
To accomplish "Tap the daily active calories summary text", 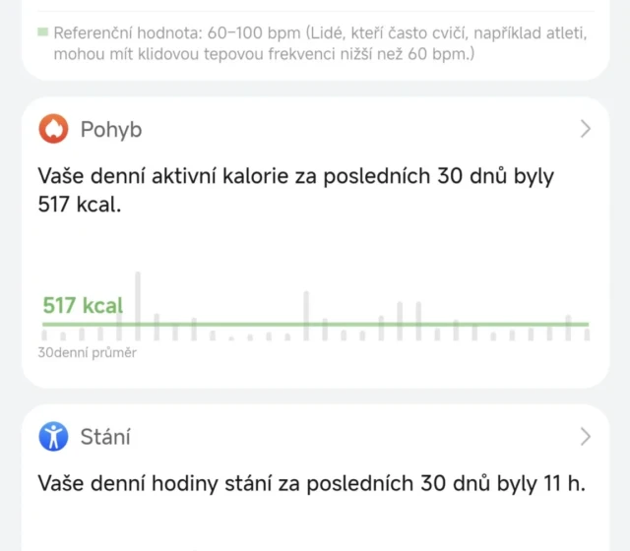I will tap(295, 177).
